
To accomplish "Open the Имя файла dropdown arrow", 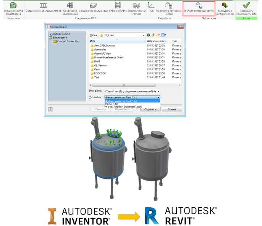I will click(x=158, y=91).
